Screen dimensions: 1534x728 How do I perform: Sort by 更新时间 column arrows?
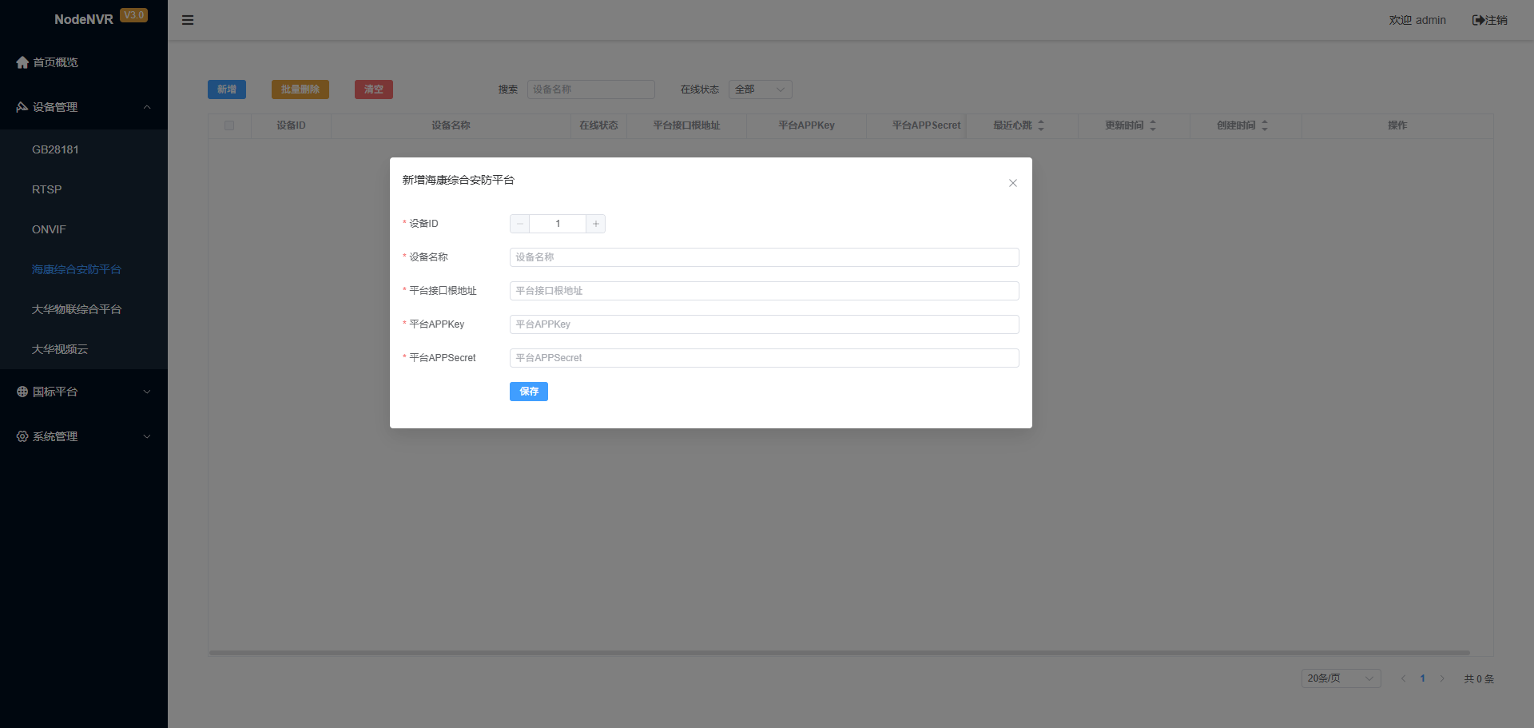1153,125
